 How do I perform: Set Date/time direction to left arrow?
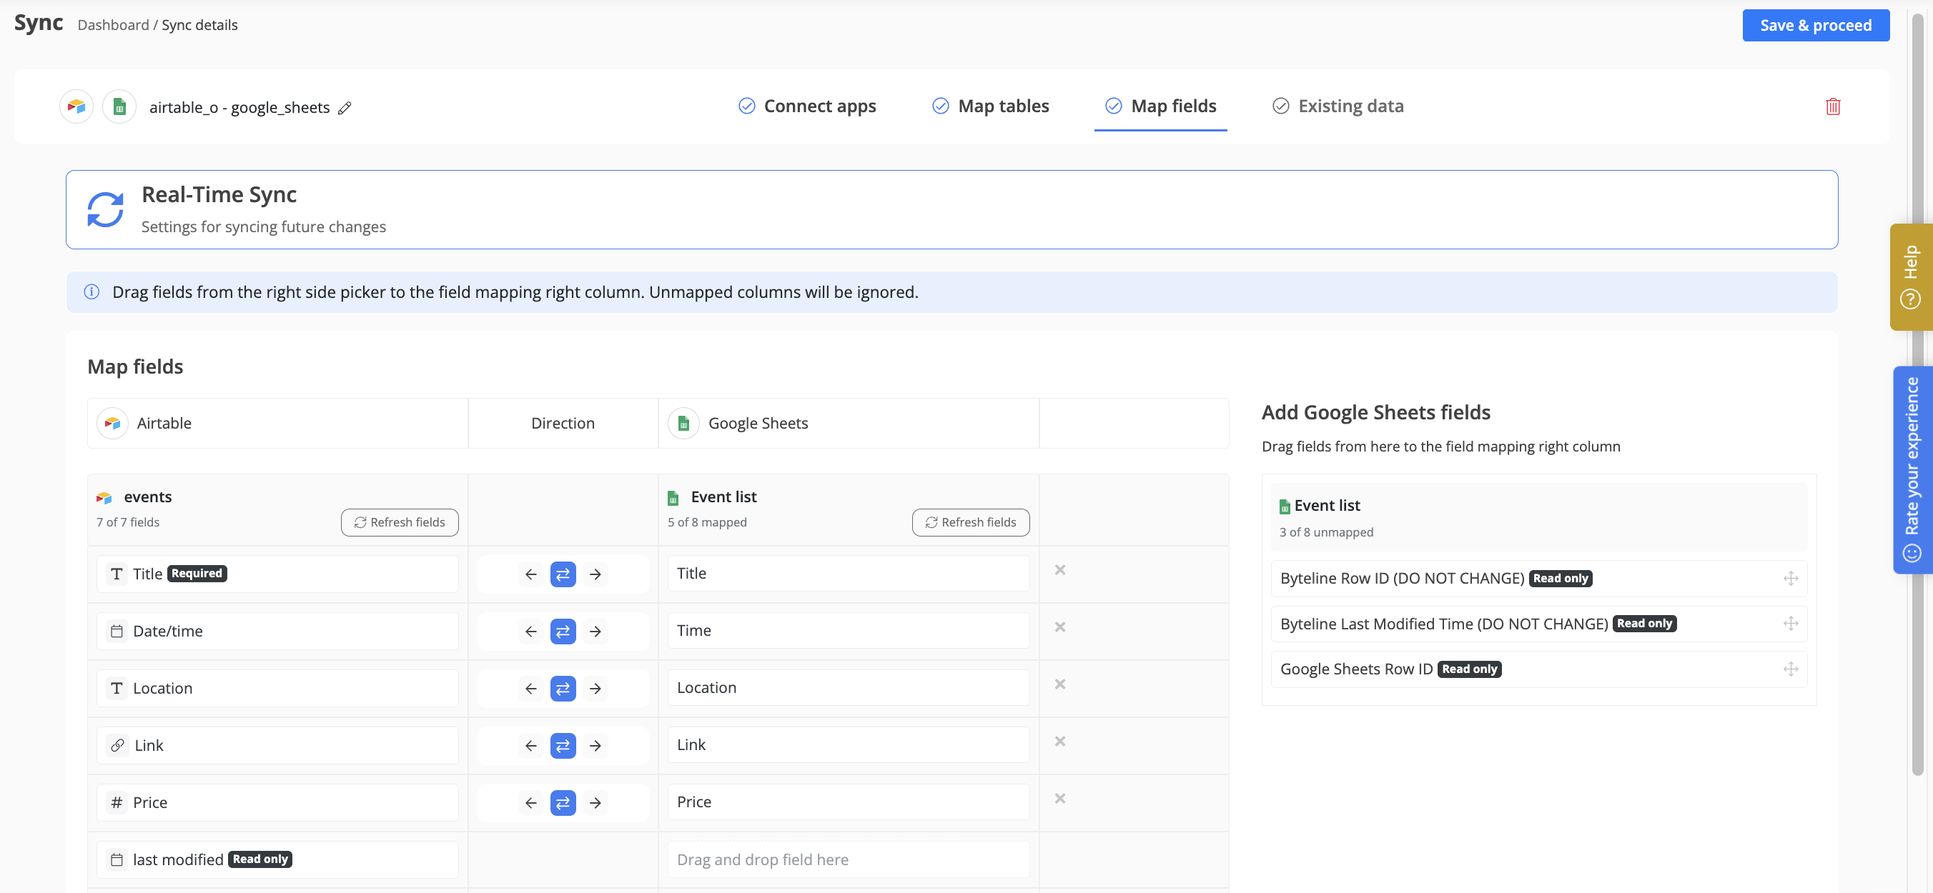click(x=530, y=632)
